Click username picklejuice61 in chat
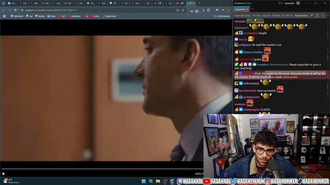This screenshot has height=185, width=330. click(252, 97)
